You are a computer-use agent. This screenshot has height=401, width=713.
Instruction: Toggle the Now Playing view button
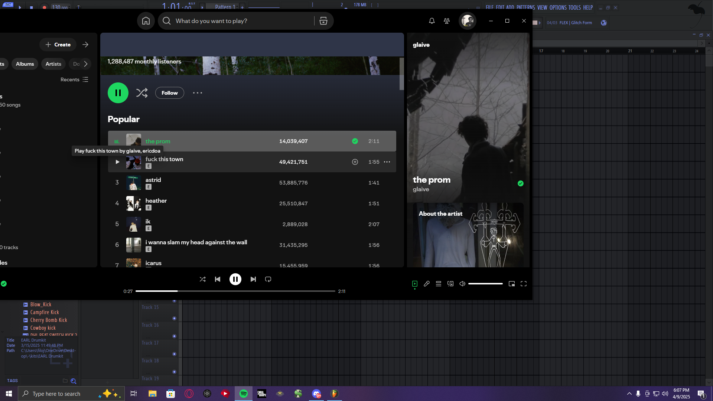coord(415,284)
